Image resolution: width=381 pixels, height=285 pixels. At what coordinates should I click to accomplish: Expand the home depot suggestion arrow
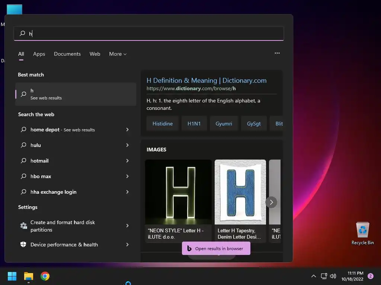pyautogui.click(x=127, y=130)
